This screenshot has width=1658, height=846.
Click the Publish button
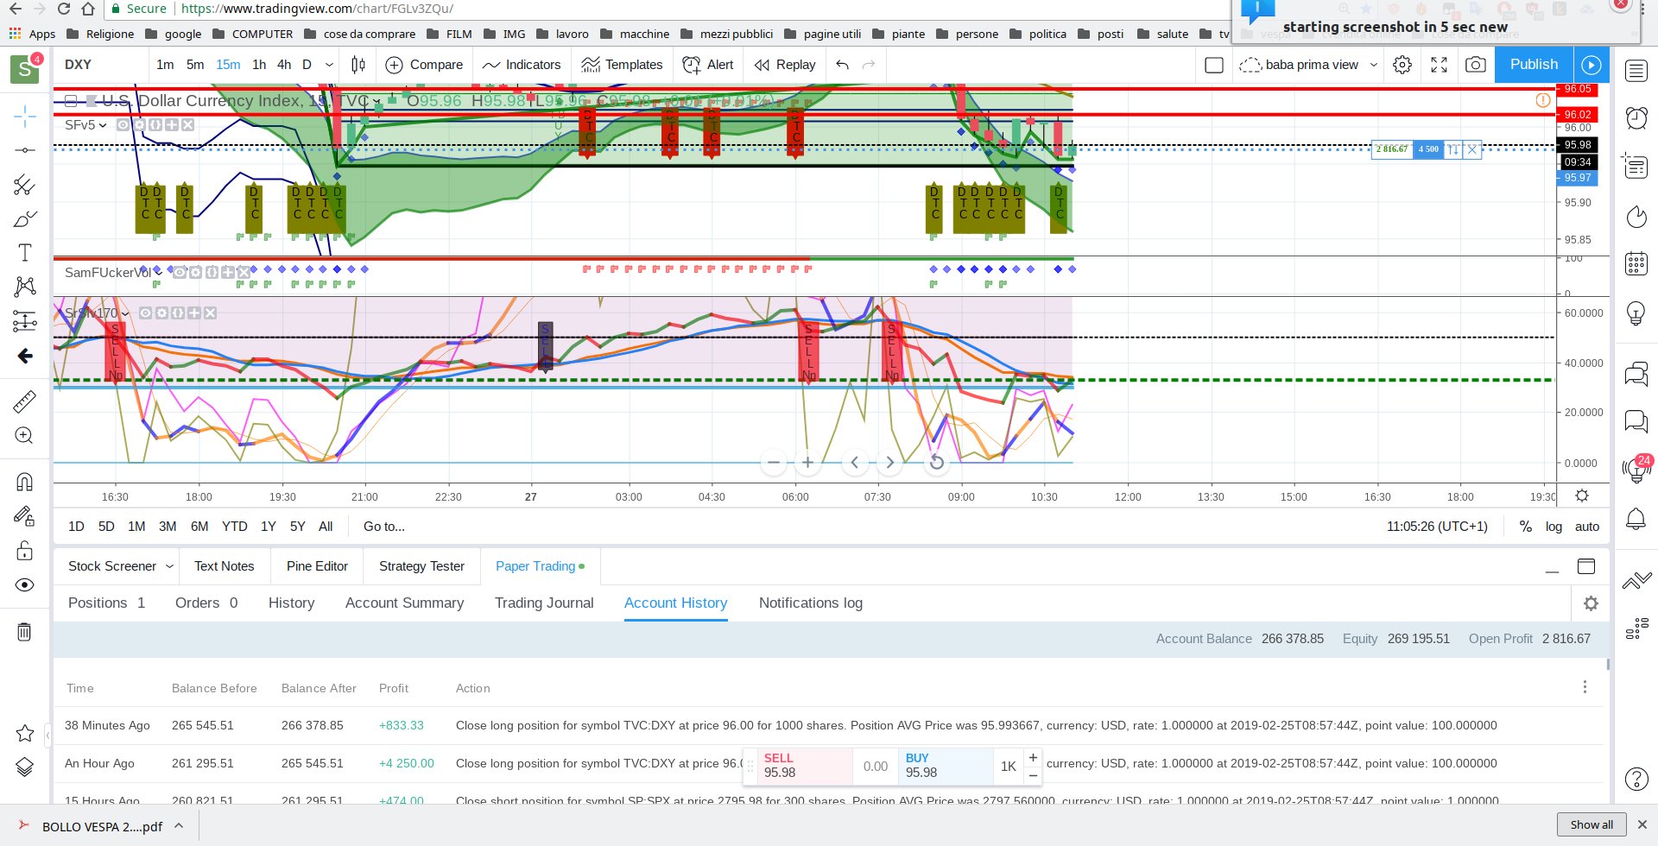tap(1534, 65)
